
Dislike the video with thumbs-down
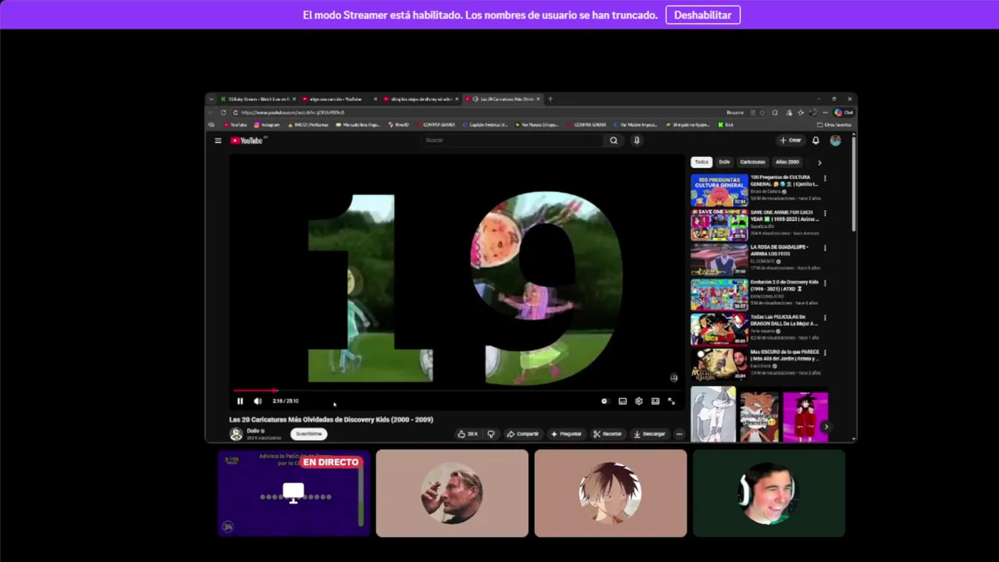point(491,434)
